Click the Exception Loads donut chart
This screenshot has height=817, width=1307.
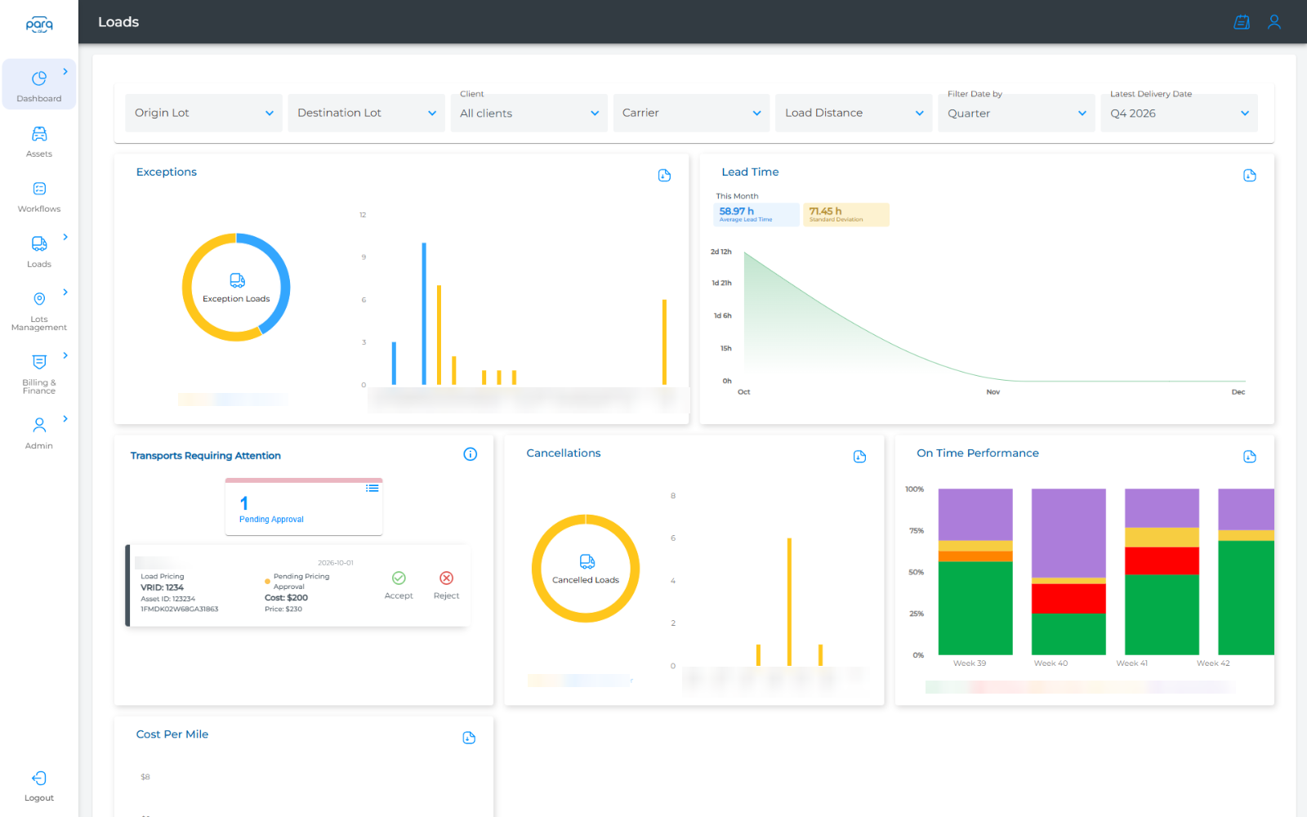tap(236, 288)
